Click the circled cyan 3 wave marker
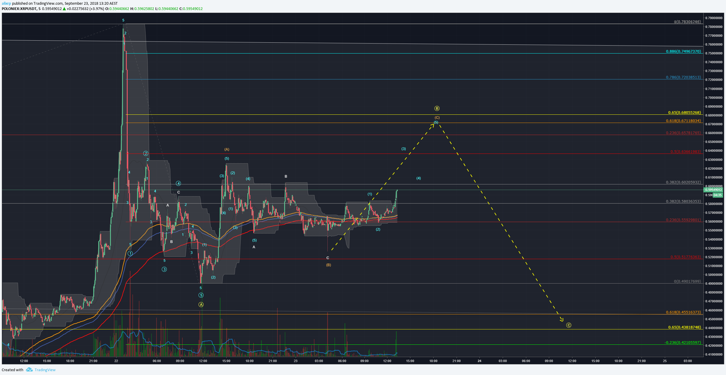 click(x=164, y=269)
